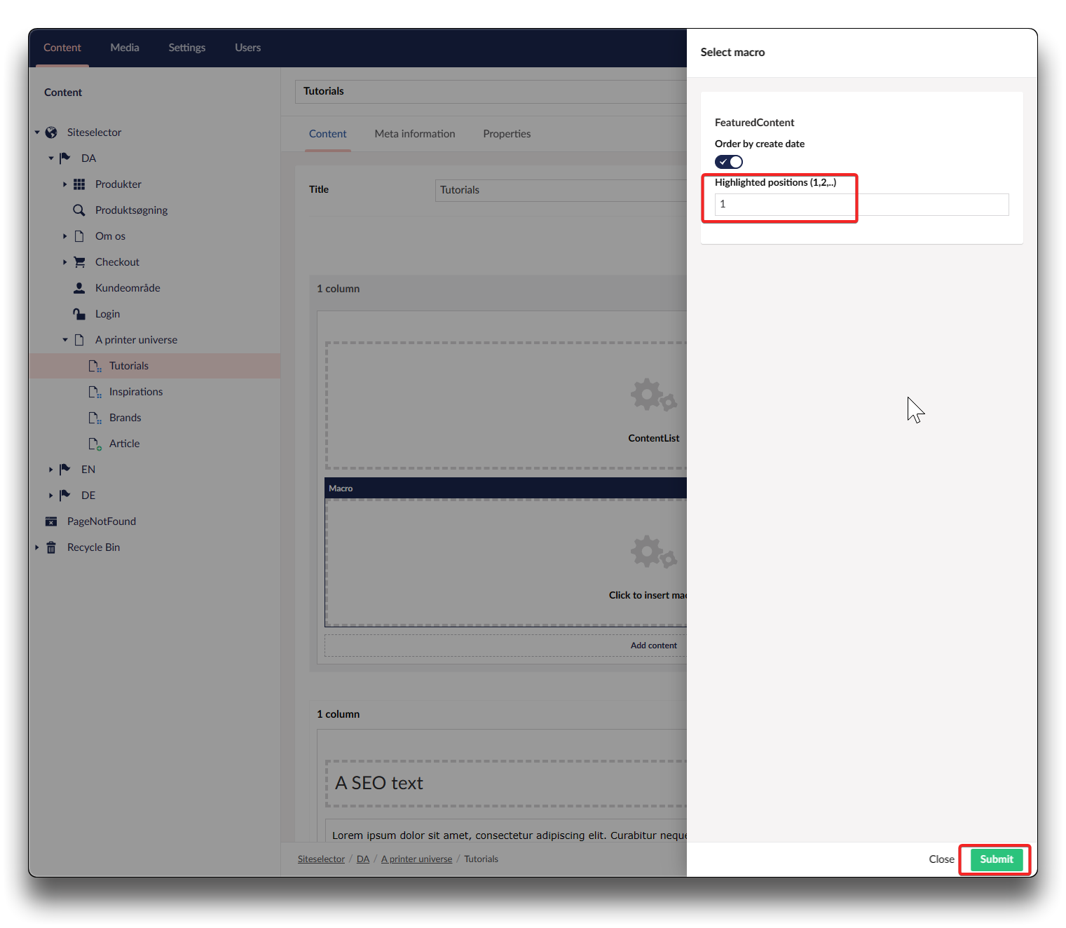
Task: Submit the selected macro
Action: (996, 859)
